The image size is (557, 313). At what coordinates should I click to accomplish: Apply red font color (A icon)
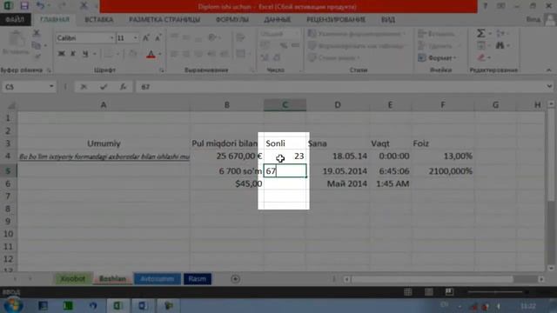[151, 54]
